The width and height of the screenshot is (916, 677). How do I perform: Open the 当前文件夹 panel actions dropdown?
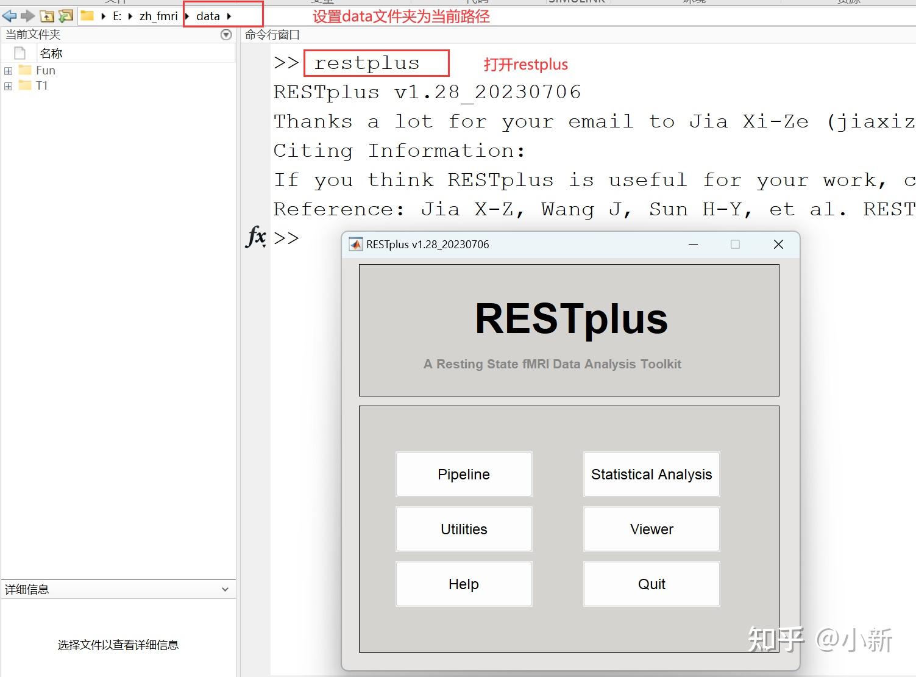point(225,35)
